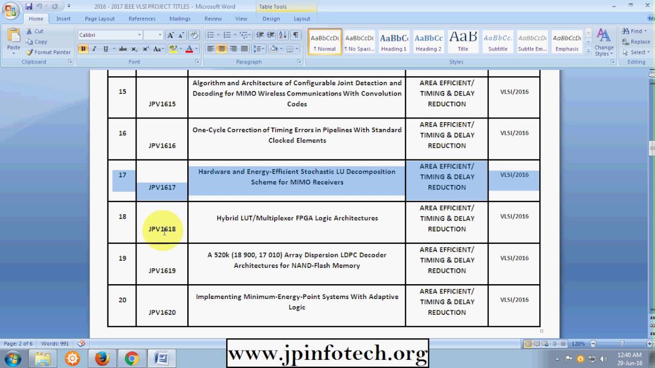Save document from Quick Access toolbar

(x=29, y=7)
